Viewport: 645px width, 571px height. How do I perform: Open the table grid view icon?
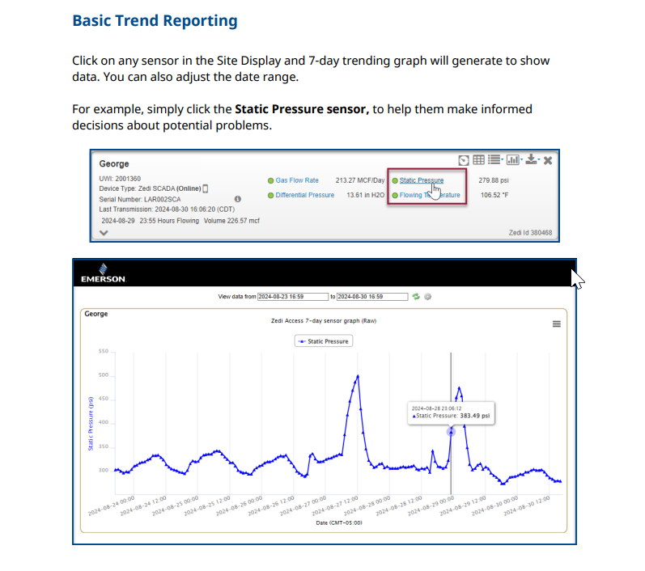(x=478, y=160)
